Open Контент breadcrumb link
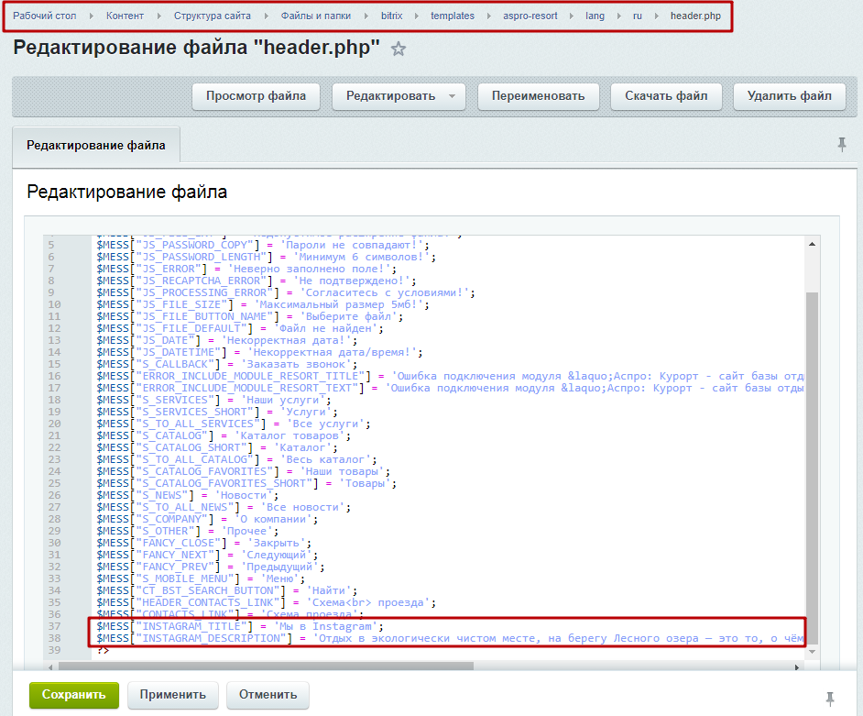Screen dimensions: 863x716 point(125,17)
